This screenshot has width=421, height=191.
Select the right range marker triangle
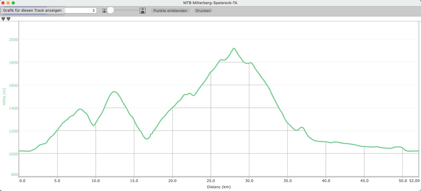point(9,19)
